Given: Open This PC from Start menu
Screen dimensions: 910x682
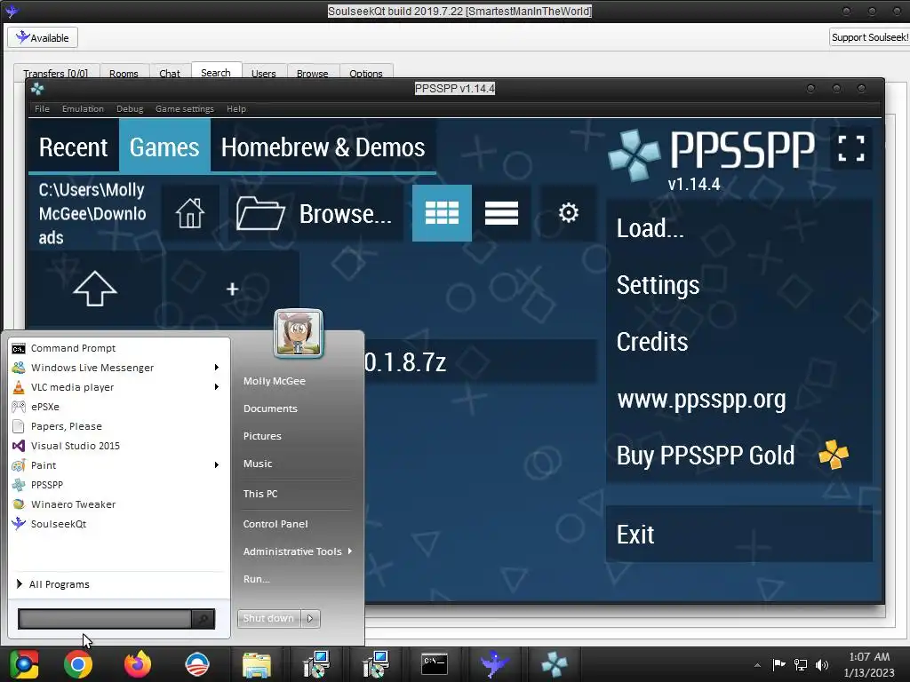Looking at the screenshot, I should tap(260, 494).
